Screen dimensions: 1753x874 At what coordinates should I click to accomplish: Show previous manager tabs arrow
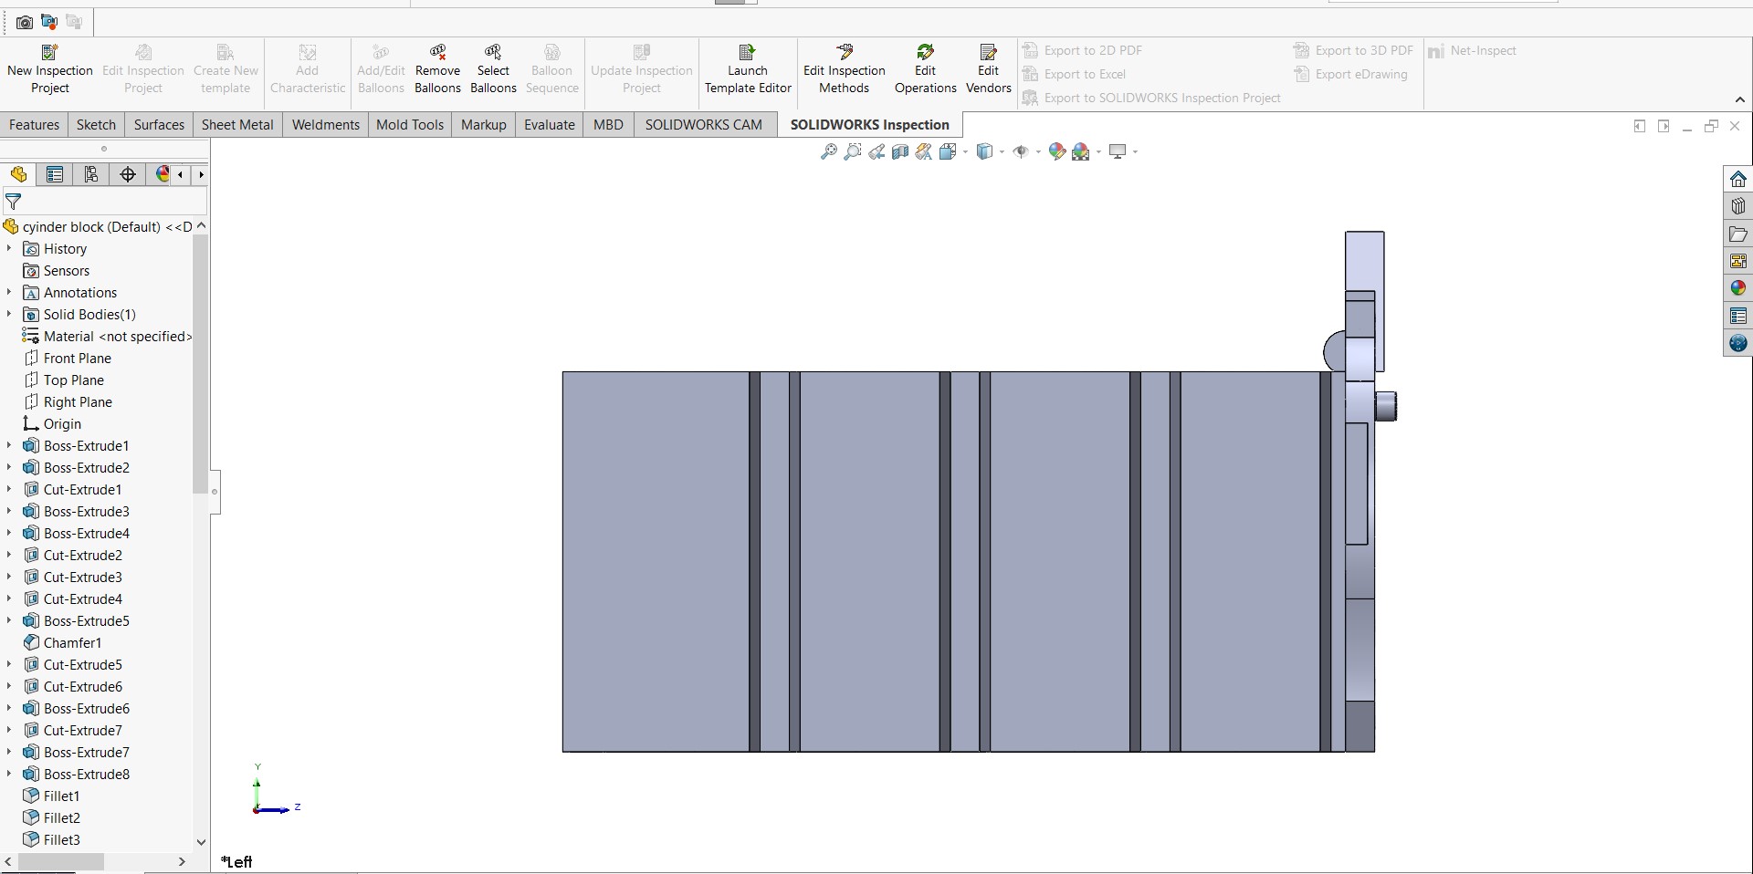coord(181,174)
